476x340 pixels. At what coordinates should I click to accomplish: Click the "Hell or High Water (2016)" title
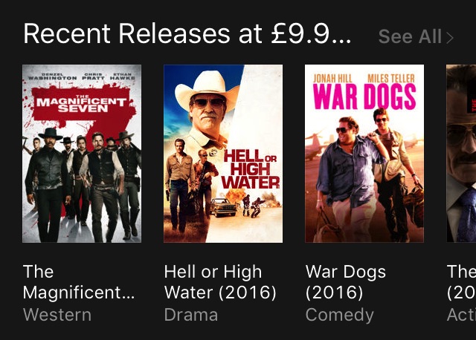coord(220,282)
